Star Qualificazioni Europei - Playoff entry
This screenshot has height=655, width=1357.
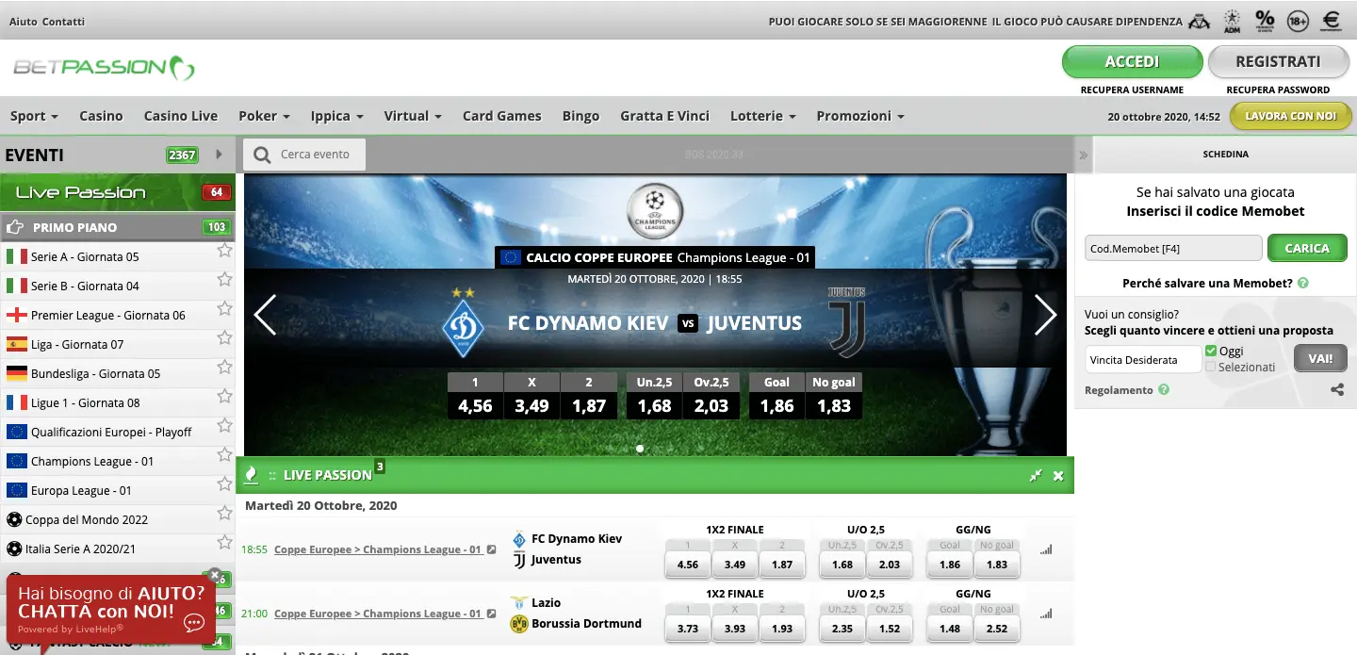tap(224, 426)
